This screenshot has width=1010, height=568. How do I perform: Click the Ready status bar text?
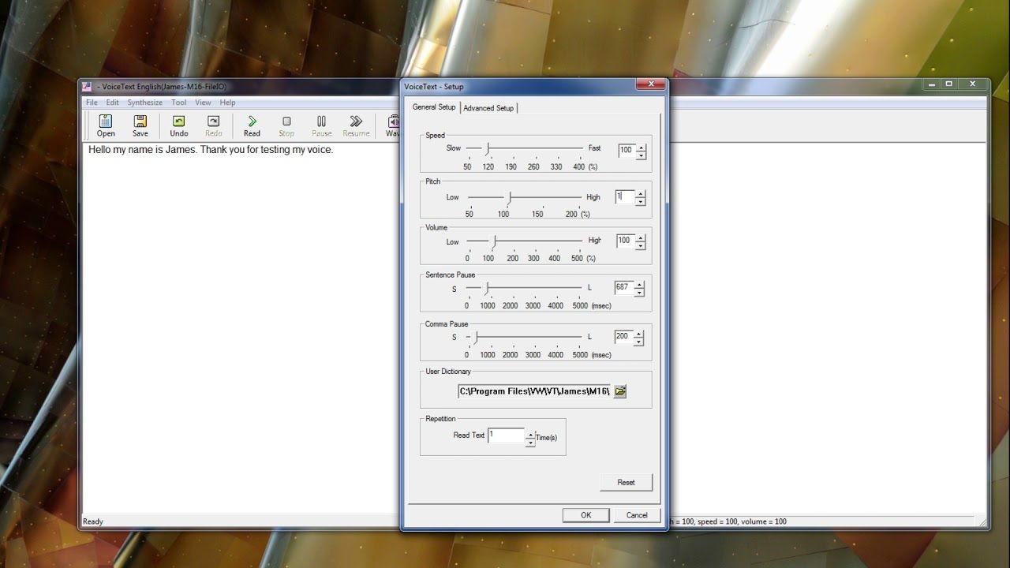[93, 521]
